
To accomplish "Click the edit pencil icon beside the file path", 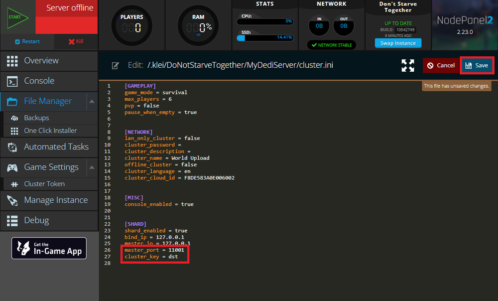I will [x=116, y=66].
